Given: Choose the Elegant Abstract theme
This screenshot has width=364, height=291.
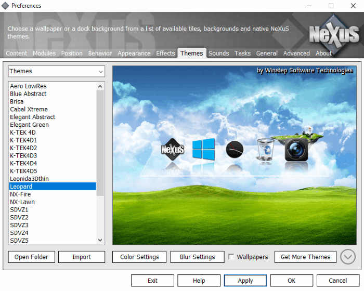Looking at the screenshot, I should (x=53, y=117).
